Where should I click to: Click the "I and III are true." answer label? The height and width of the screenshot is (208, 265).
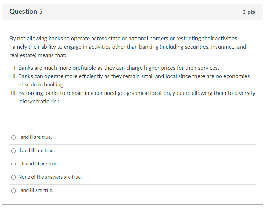(36, 190)
